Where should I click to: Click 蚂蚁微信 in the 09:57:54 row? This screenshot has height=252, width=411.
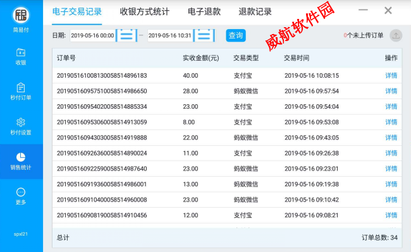click(246, 91)
